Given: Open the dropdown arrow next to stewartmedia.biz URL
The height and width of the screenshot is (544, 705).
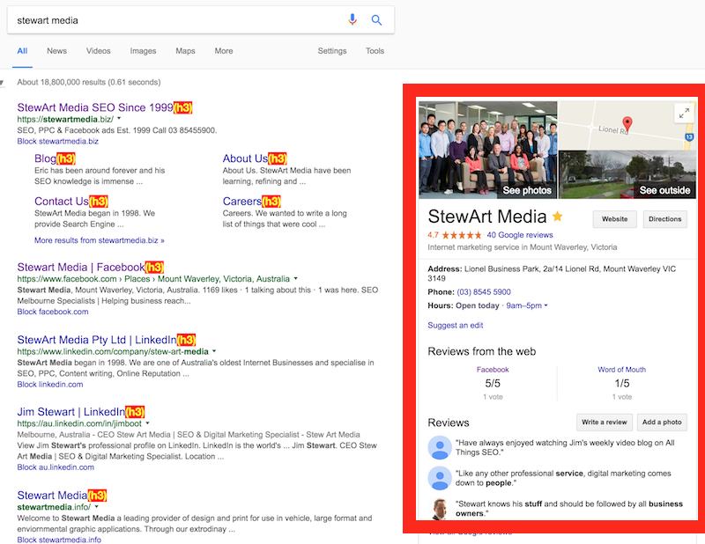Looking at the screenshot, I should (119, 119).
